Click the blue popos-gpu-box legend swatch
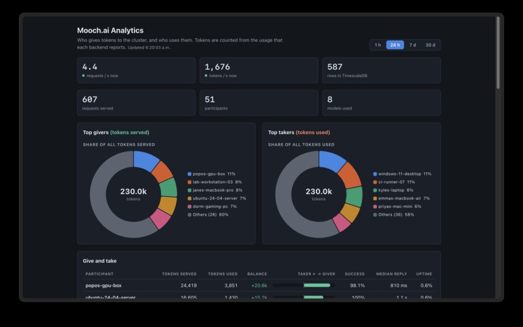 click(189, 174)
